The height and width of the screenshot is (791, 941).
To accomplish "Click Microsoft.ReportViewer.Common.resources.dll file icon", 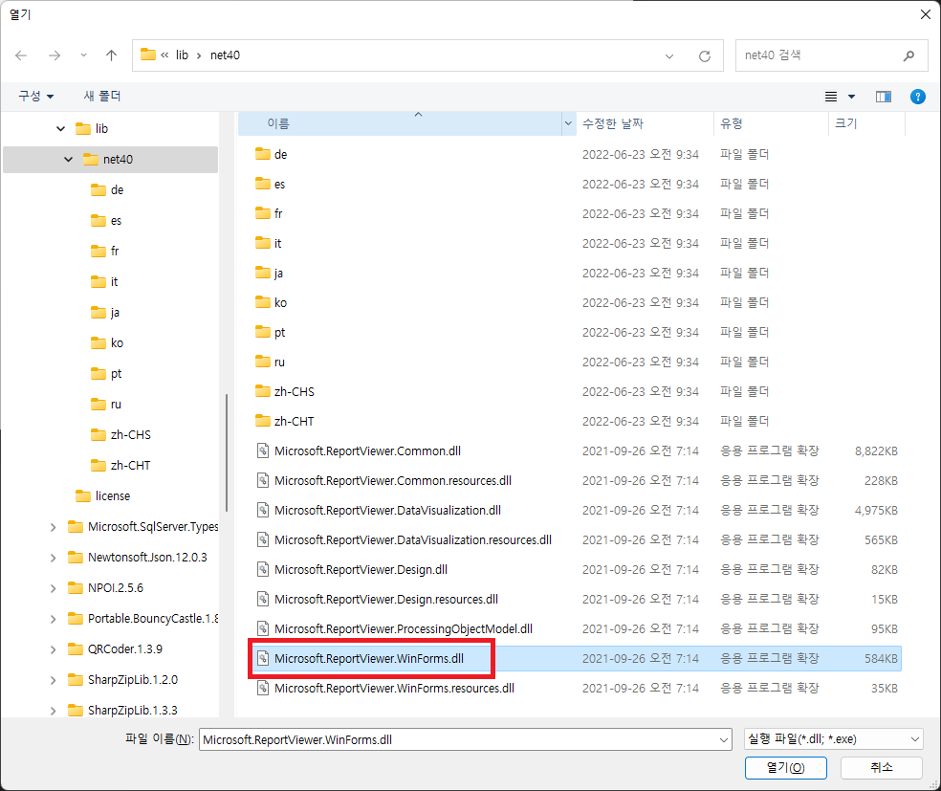I will (x=262, y=480).
